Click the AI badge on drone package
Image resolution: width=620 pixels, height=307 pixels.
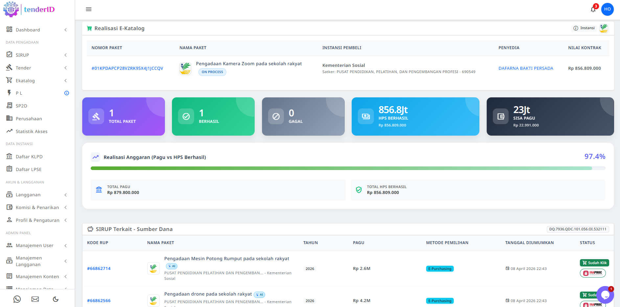click(259, 295)
